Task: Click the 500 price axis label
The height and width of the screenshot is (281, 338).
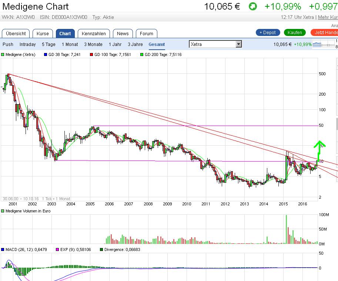Action: pyautogui.click(x=322, y=74)
